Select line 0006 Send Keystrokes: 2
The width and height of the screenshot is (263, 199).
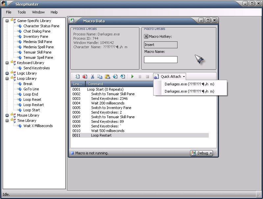pos(140,112)
